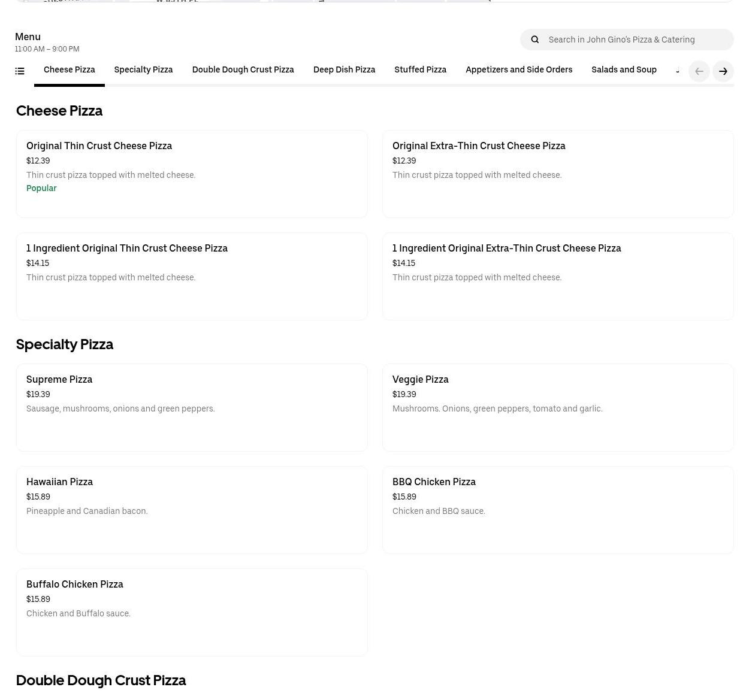This screenshot has width=749, height=696.
Task: Select 1 Ingredient Original Thin Crust pizza
Action: (x=192, y=276)
